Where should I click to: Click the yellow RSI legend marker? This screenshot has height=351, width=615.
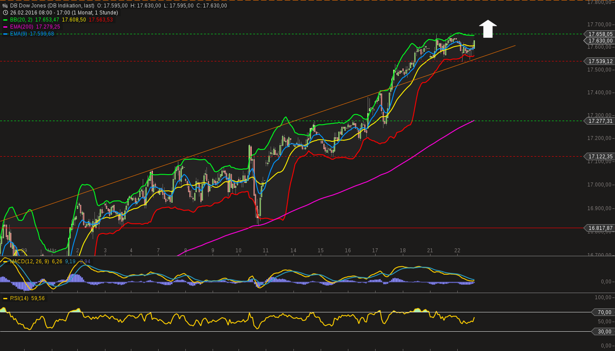(x=5, y=297)
